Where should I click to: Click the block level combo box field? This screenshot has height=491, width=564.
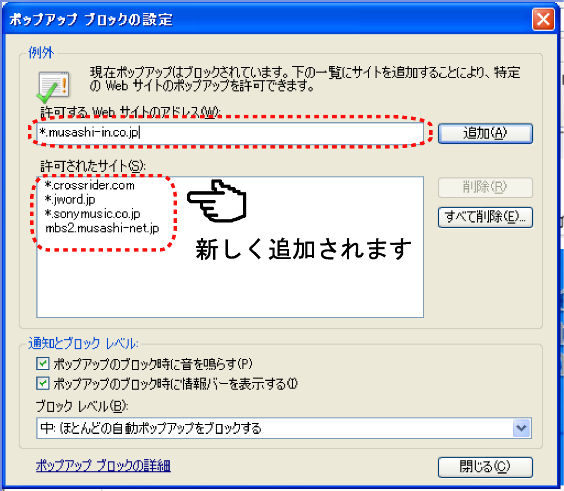[x=284, y=428]
